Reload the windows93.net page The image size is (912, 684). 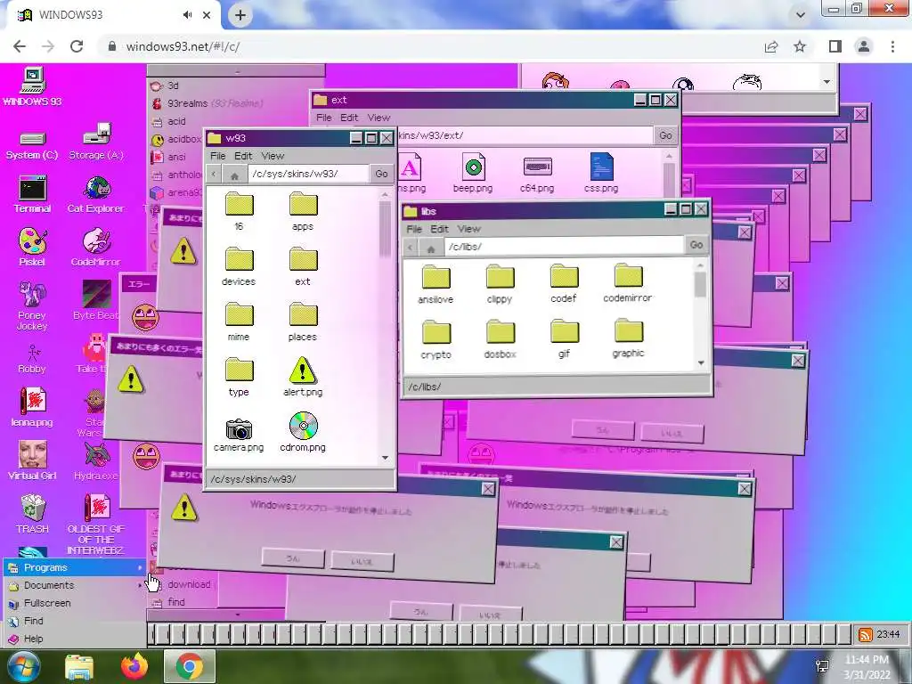77,46
